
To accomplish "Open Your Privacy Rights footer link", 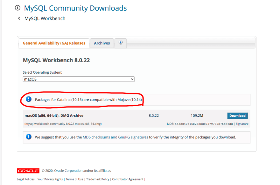I will pyautogui.click(x=50, y=179).
